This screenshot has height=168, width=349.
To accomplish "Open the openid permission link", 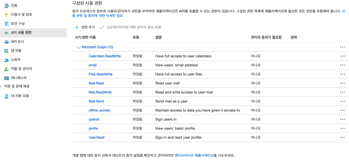I will pyautogui.click(x=94, y=119).
